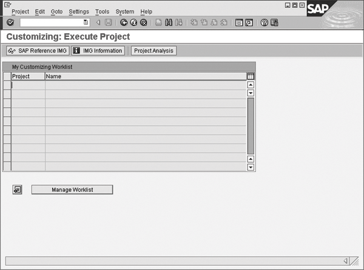Click the Customize Local Layout icon
Image resolution: width=364 pixels, height=270 pixels.
(x=274, y=22)
